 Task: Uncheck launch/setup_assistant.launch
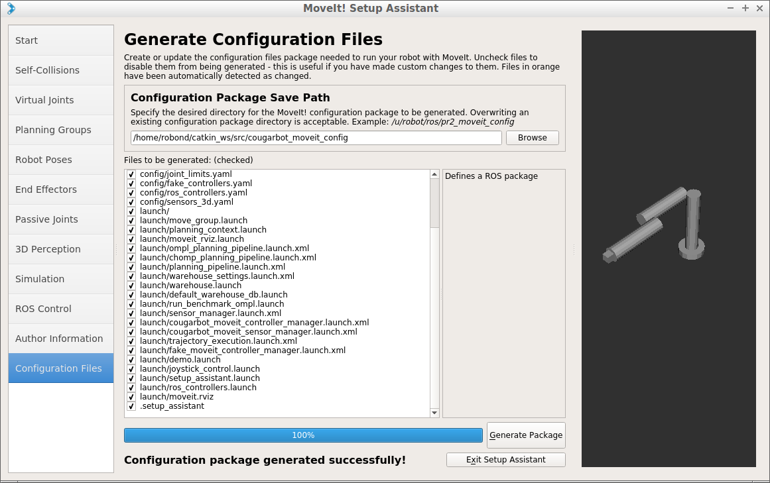tap(131, 378)
